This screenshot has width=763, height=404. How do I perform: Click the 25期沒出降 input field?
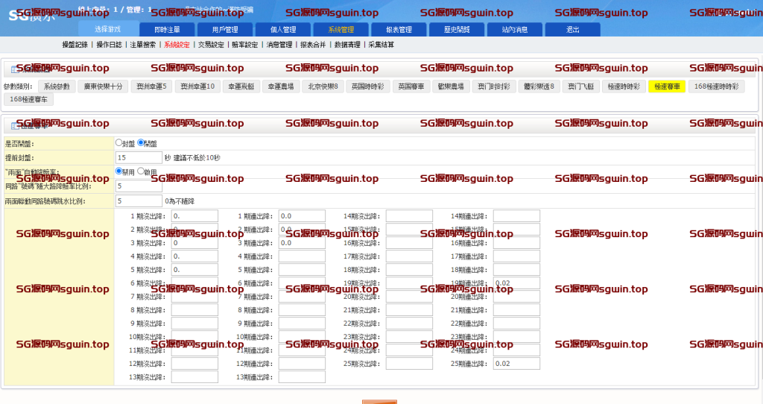click(x=409, y=364)
